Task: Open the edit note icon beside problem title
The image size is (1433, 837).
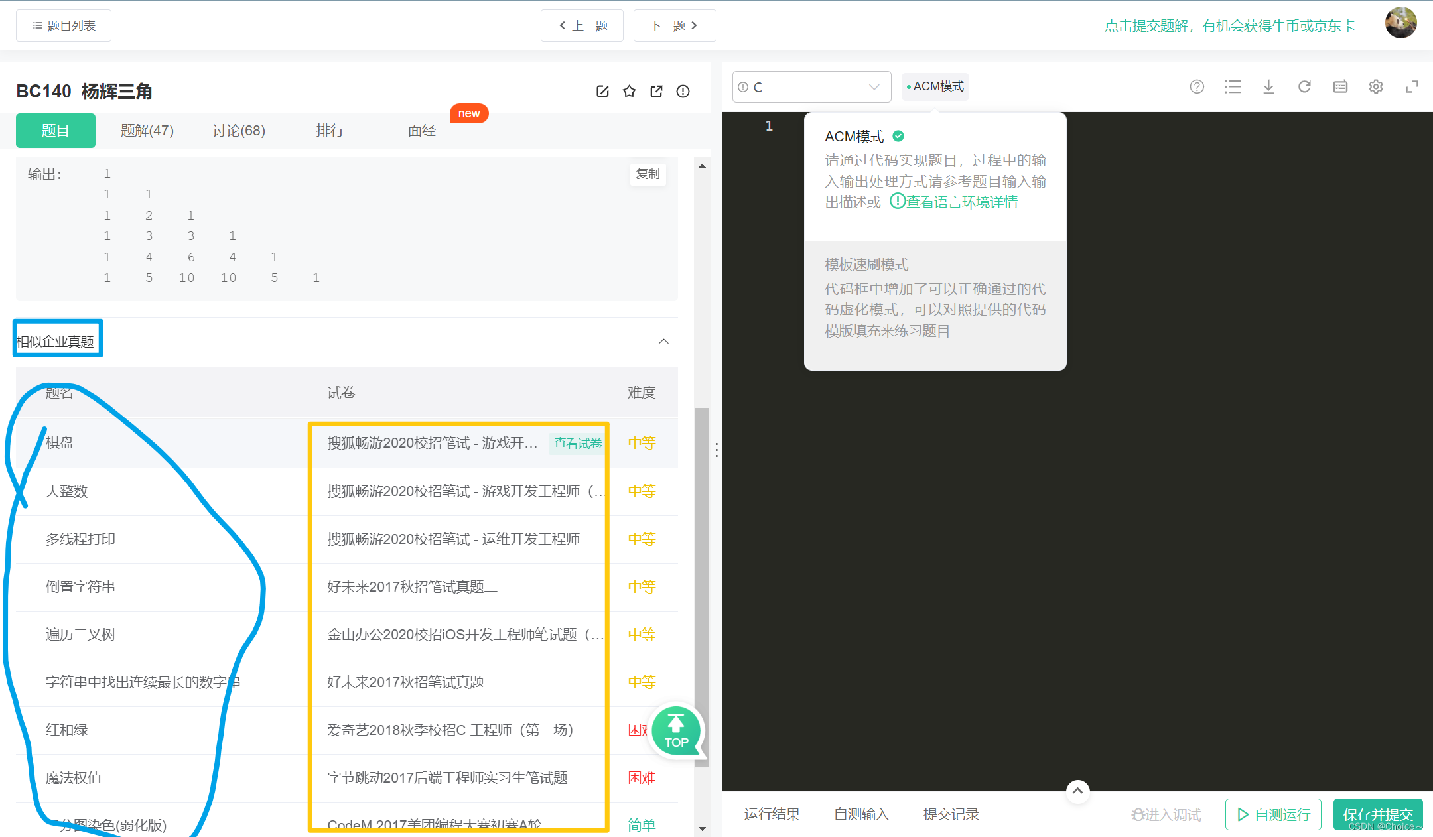Action: pos(602,92)
